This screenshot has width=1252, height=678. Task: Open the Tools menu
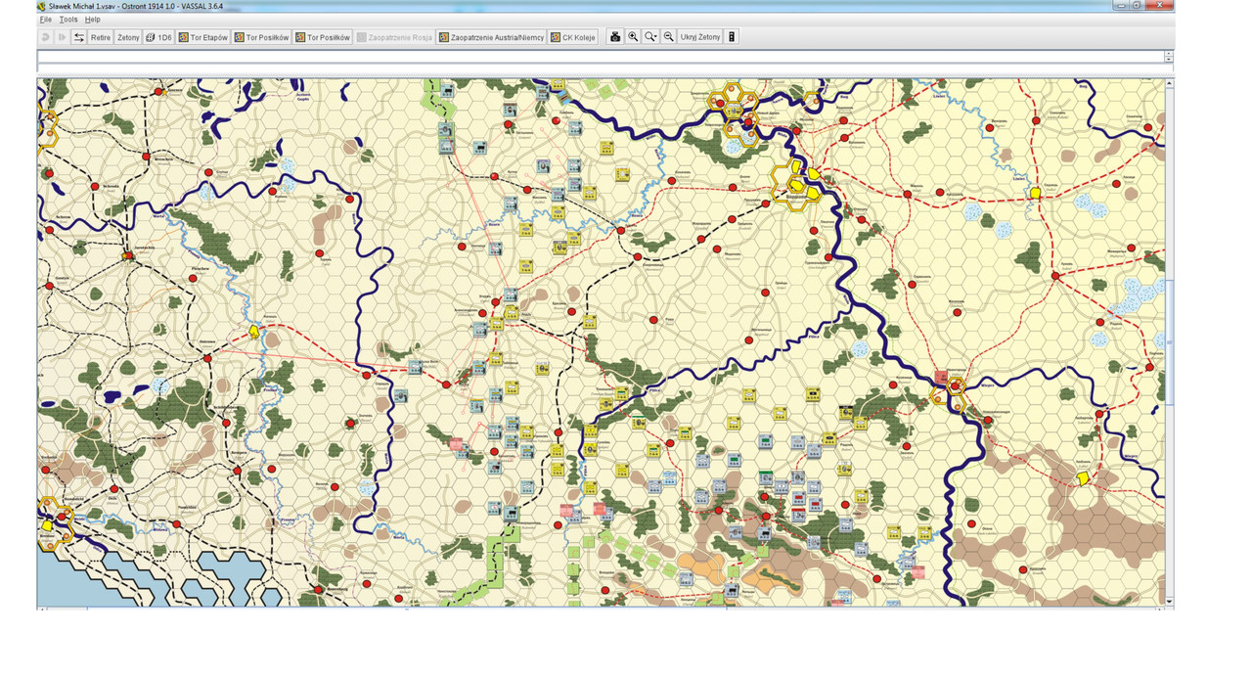tap(68, 20)
